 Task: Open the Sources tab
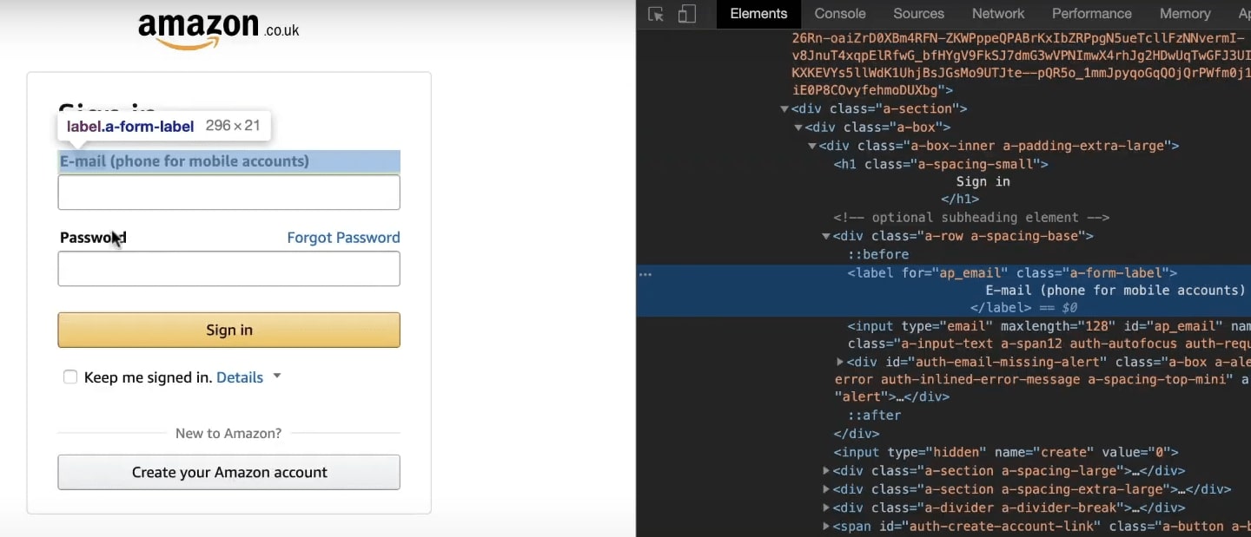tap(918, 14)
